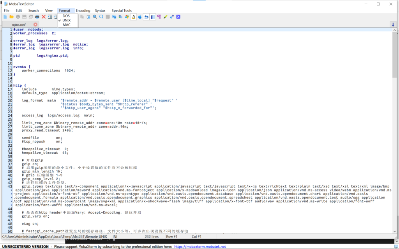Click the Open folder icon
This screenshot has height=249, width=399.
tap(11, 17)
